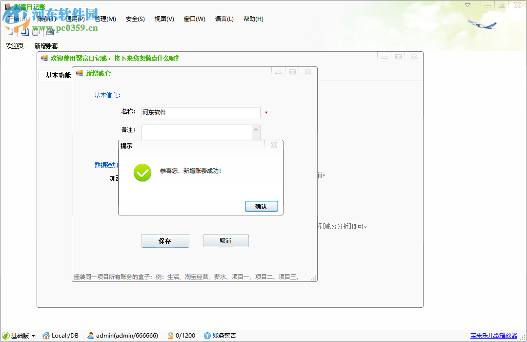Viewport: 527px width, 342px height.
Task: Click the green 基础版 status icon
Action: point(7,336)
